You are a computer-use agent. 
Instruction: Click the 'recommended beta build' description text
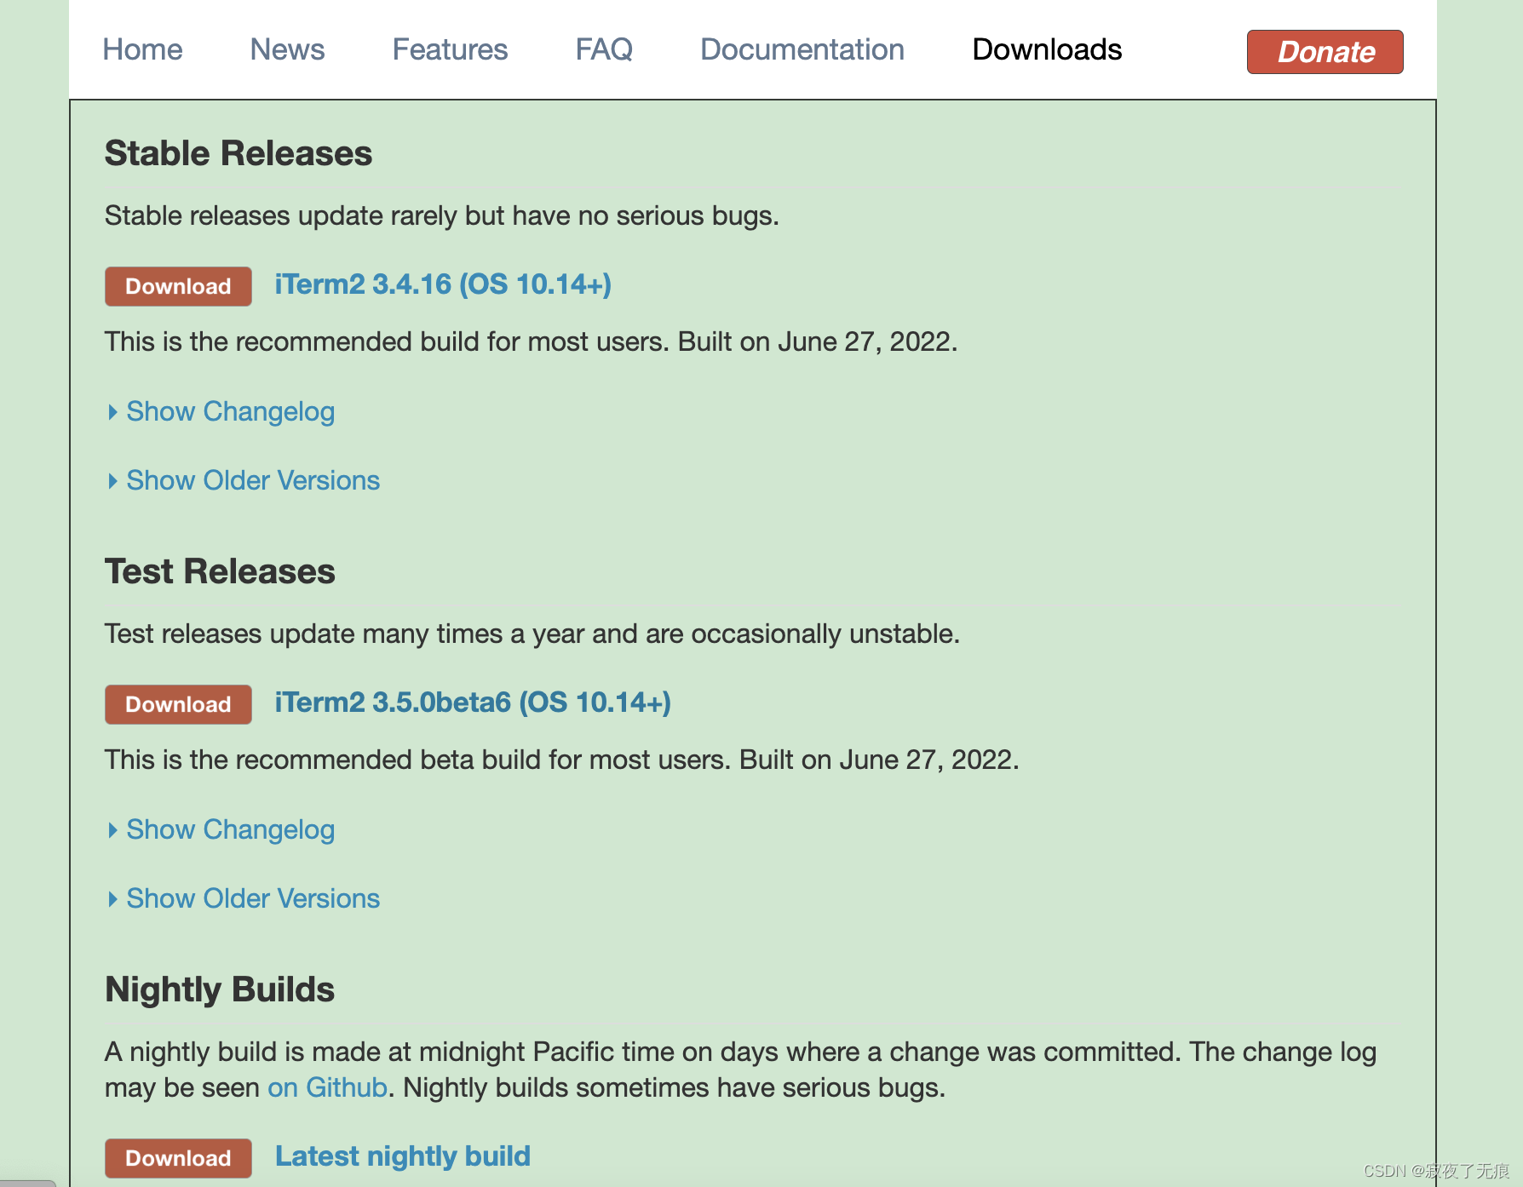562,760
